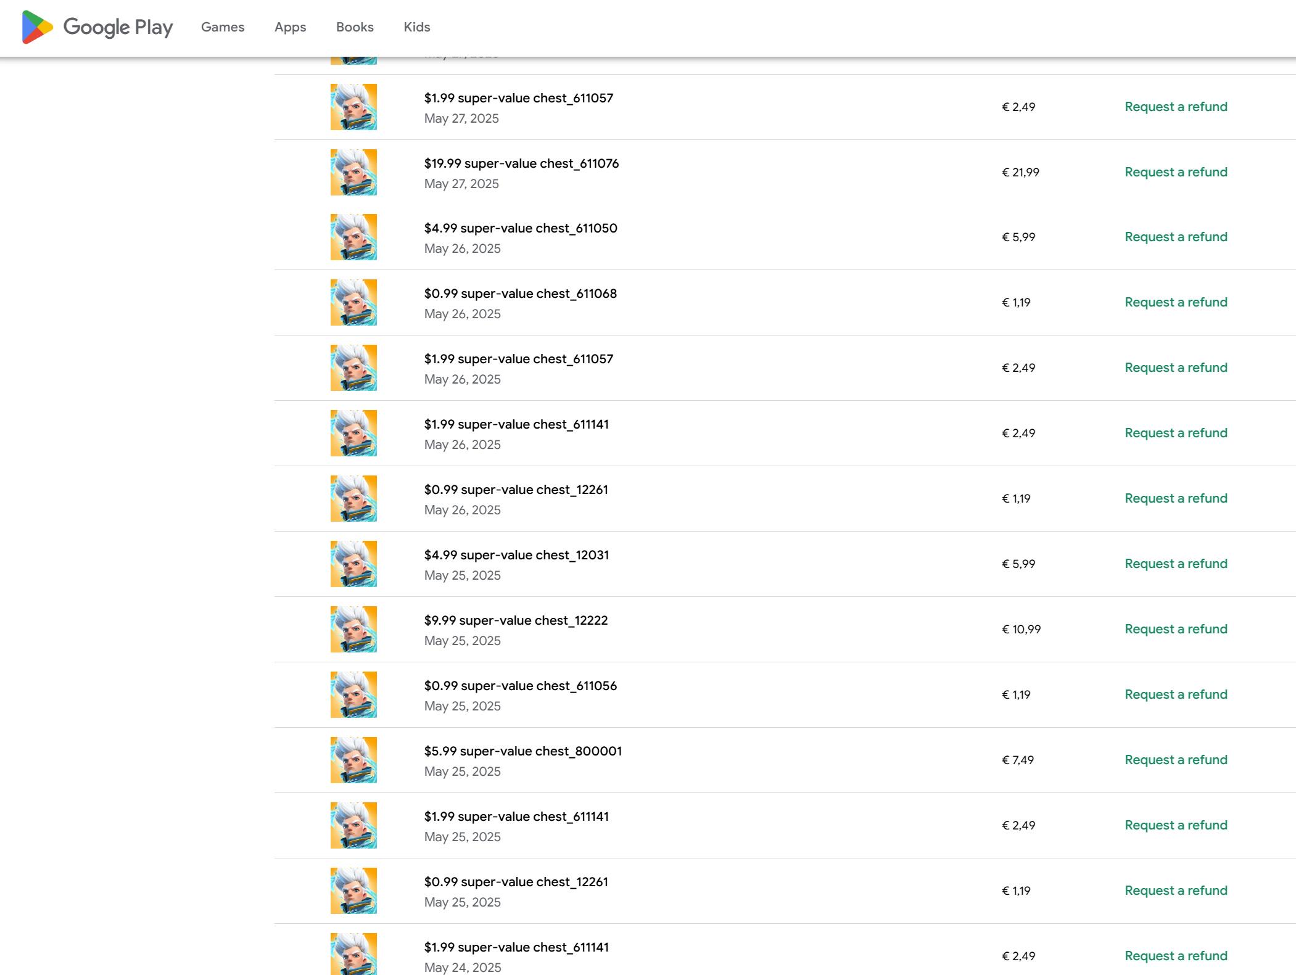Click game icon for $5.99 chest_800001
The width and height of the screenshot is (1296, 975).
coord(353,760)
